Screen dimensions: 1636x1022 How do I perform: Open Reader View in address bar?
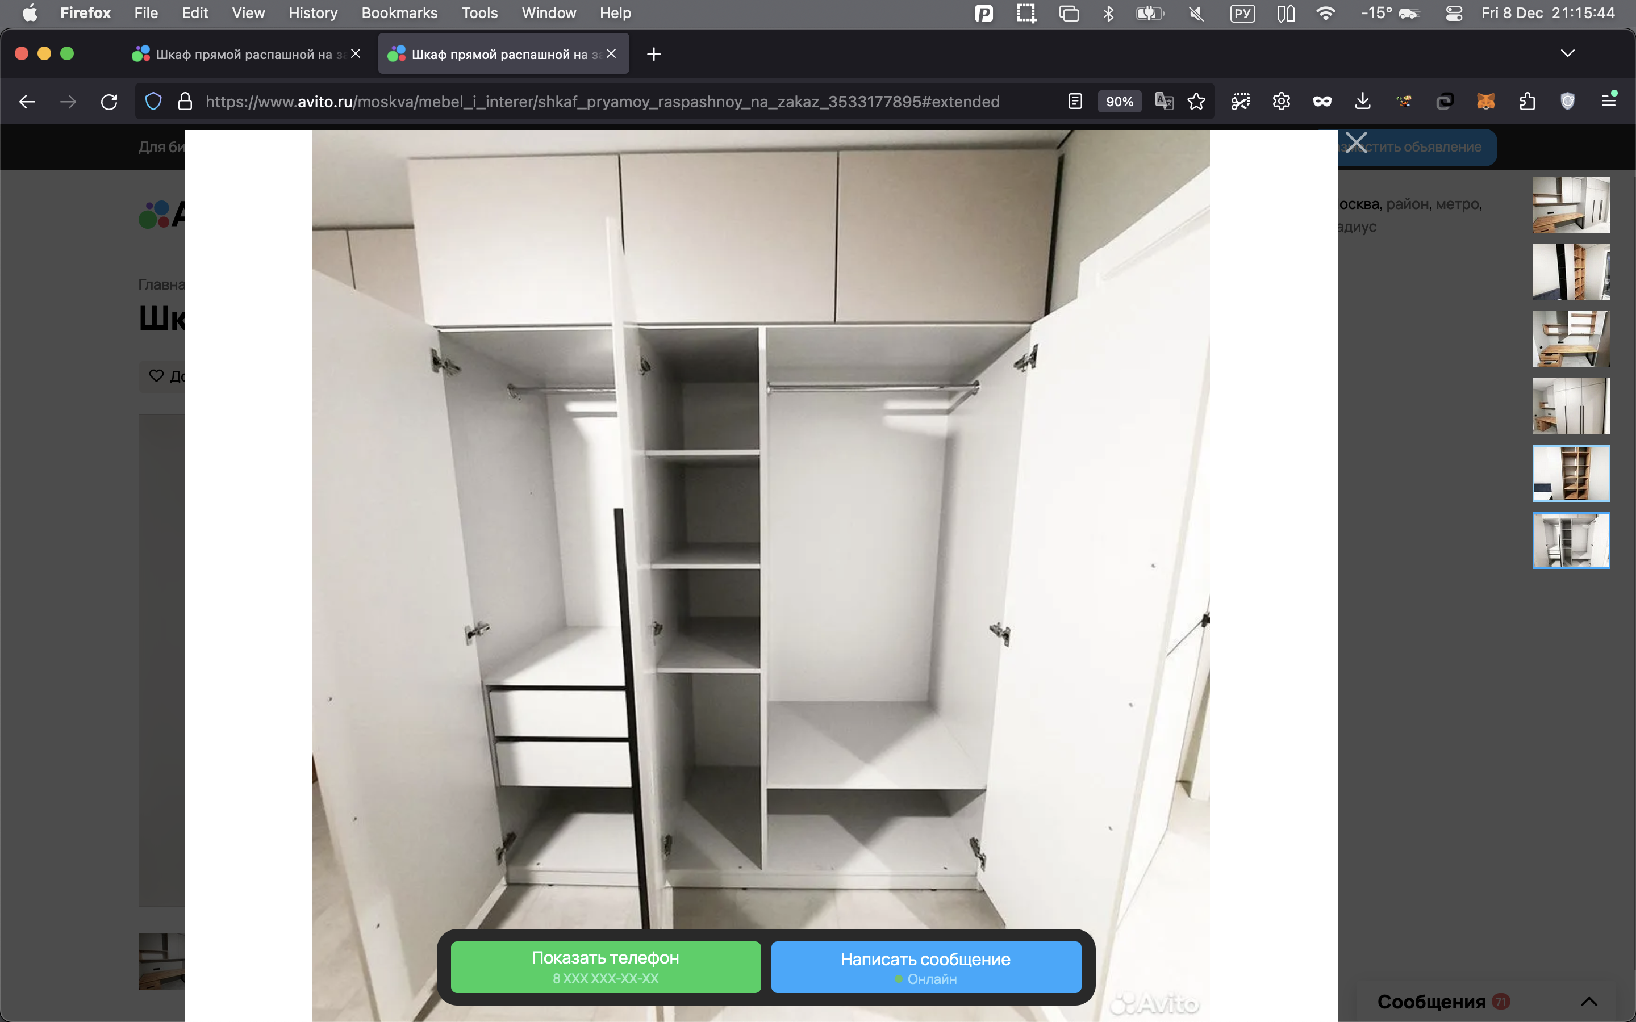point(1075,102)
